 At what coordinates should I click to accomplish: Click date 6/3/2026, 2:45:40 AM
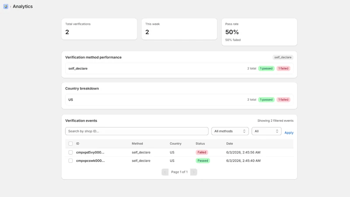[x=243, y=161]
